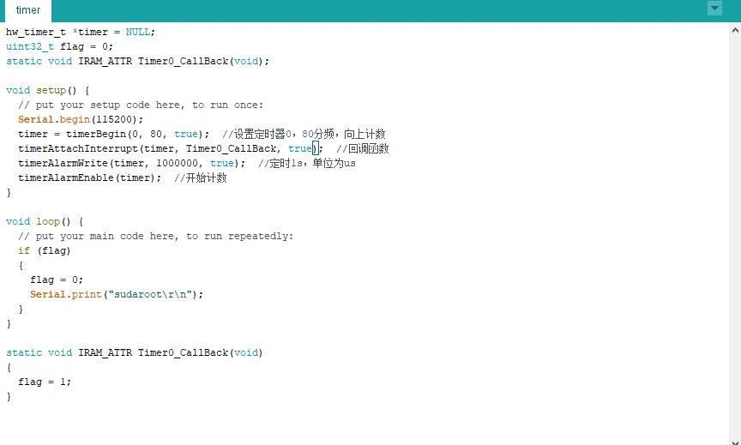Open the tab options dropdown arrow
Screen dimensions: 741x445
(714, 9)
